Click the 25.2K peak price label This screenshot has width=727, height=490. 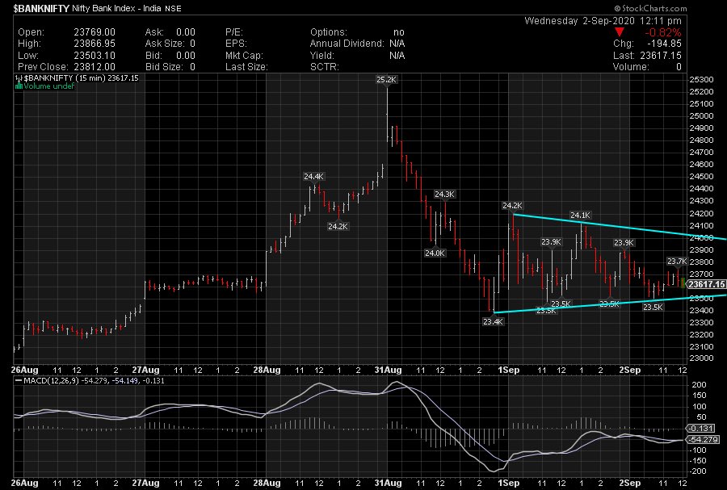386,80
